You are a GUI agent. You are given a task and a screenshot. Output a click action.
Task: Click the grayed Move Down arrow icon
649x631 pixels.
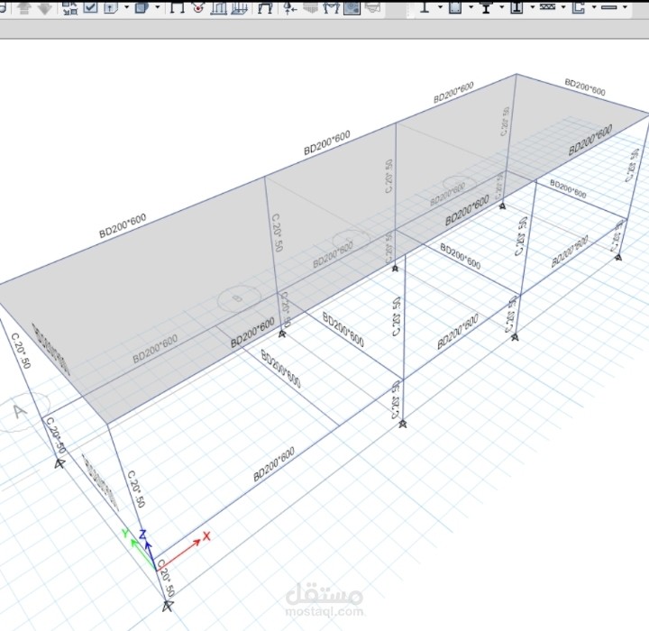tap(44, 7)
